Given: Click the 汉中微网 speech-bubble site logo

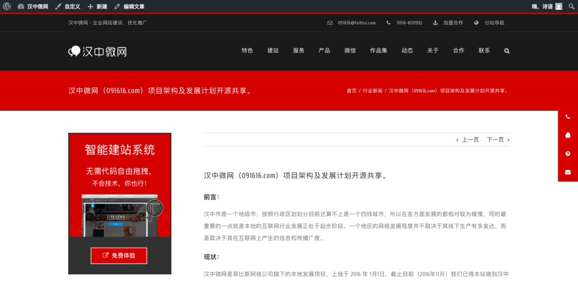Looking at the screenshot, I should tap(98, 51).
